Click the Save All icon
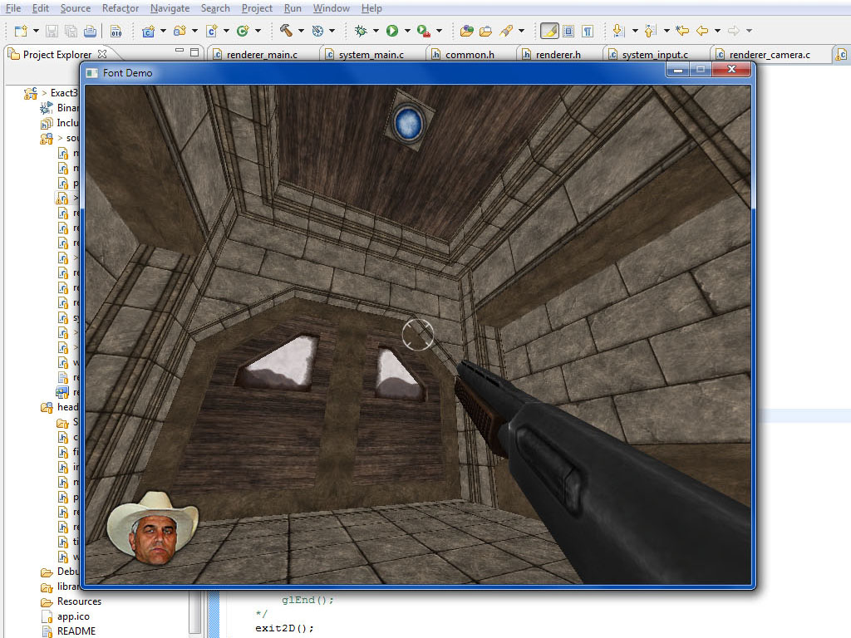 click(71, 31)
